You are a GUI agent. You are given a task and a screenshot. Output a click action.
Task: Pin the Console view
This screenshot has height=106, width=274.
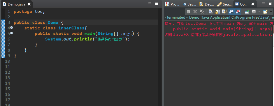click(247, 12)
